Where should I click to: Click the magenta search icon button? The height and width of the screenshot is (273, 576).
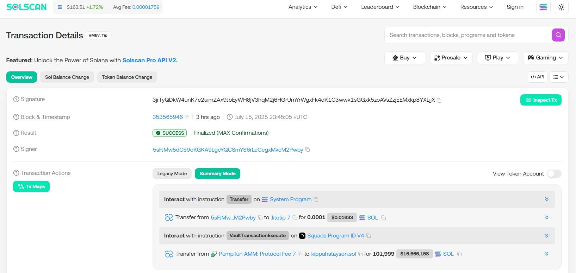(558, 35)
